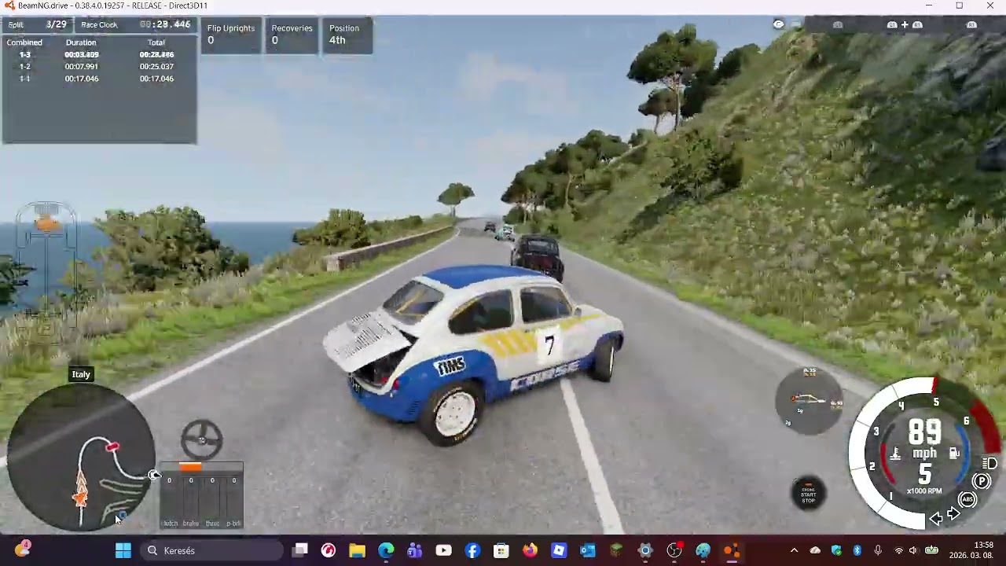Open Task View on the taskbar
Viewport: 1006px width, 566px height.
299,550
